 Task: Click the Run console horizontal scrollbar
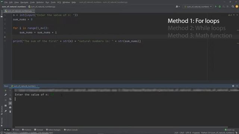(121, 127)
